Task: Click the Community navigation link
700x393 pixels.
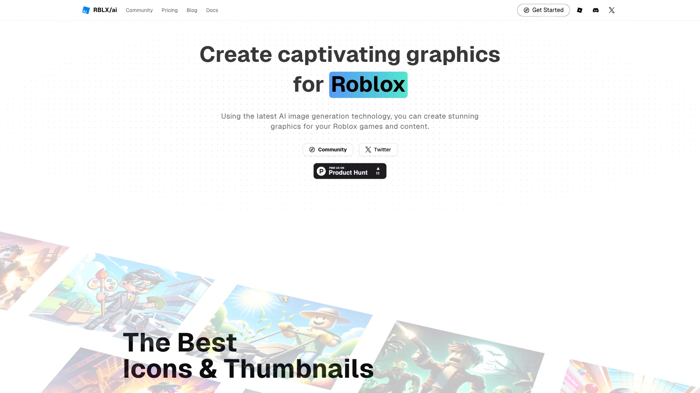Action: click(x=139, y=10)
